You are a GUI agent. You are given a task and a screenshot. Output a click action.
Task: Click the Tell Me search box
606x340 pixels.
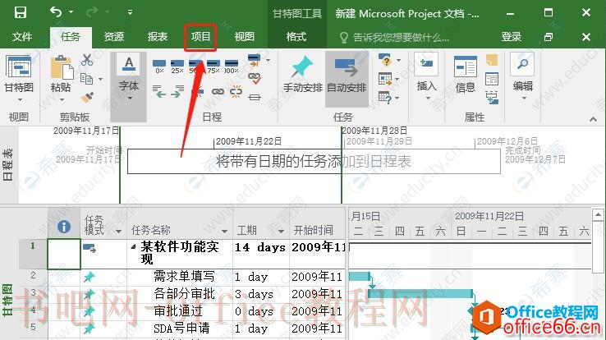[394, 38]
